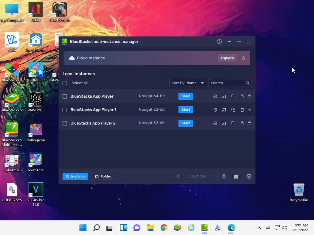The width and height of the screenshot is (314, 235).
Task: Open the Windows Start menu
Action: click(x=83, y=228)
